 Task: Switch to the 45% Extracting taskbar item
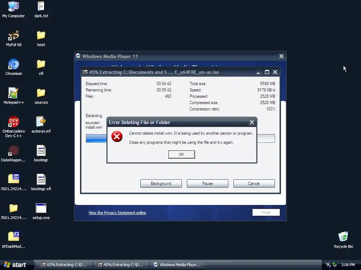coord(121,265)
